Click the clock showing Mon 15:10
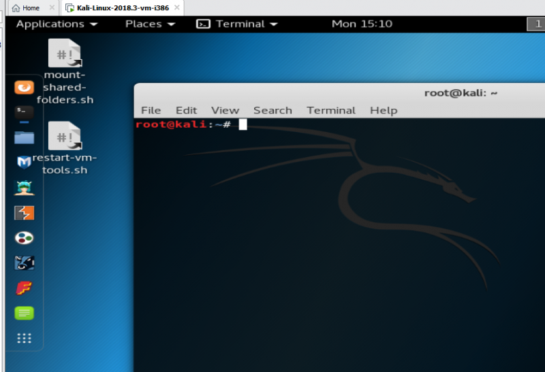 pyautogui.click(x=362, y=24)
